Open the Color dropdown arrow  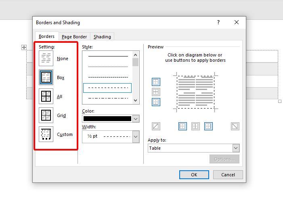tap(136, 119)
